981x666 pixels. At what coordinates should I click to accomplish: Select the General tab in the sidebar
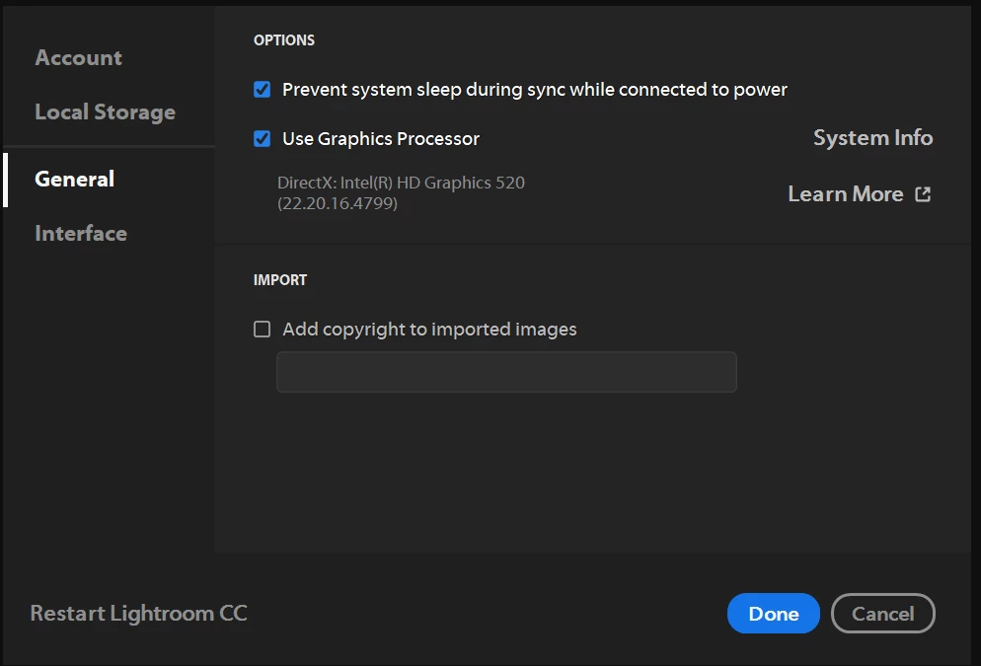click(x=75, y=179)
